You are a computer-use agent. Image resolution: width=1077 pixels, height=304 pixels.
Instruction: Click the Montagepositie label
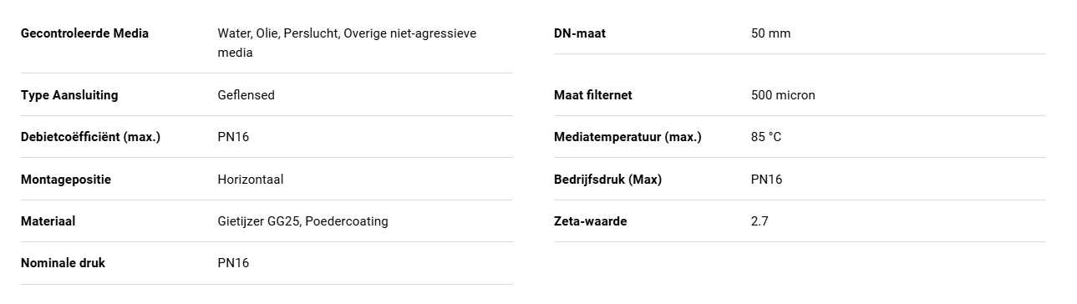(x=66, y=180)
